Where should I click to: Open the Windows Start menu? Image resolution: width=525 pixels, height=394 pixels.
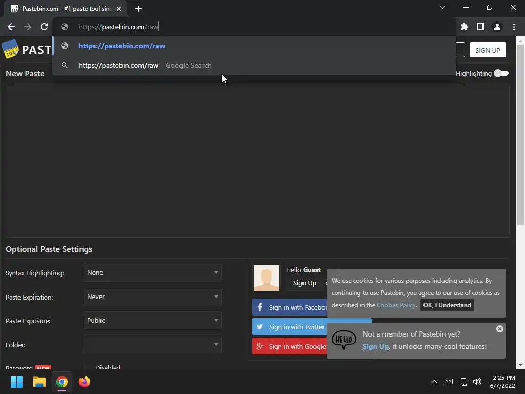coord(16,382)
